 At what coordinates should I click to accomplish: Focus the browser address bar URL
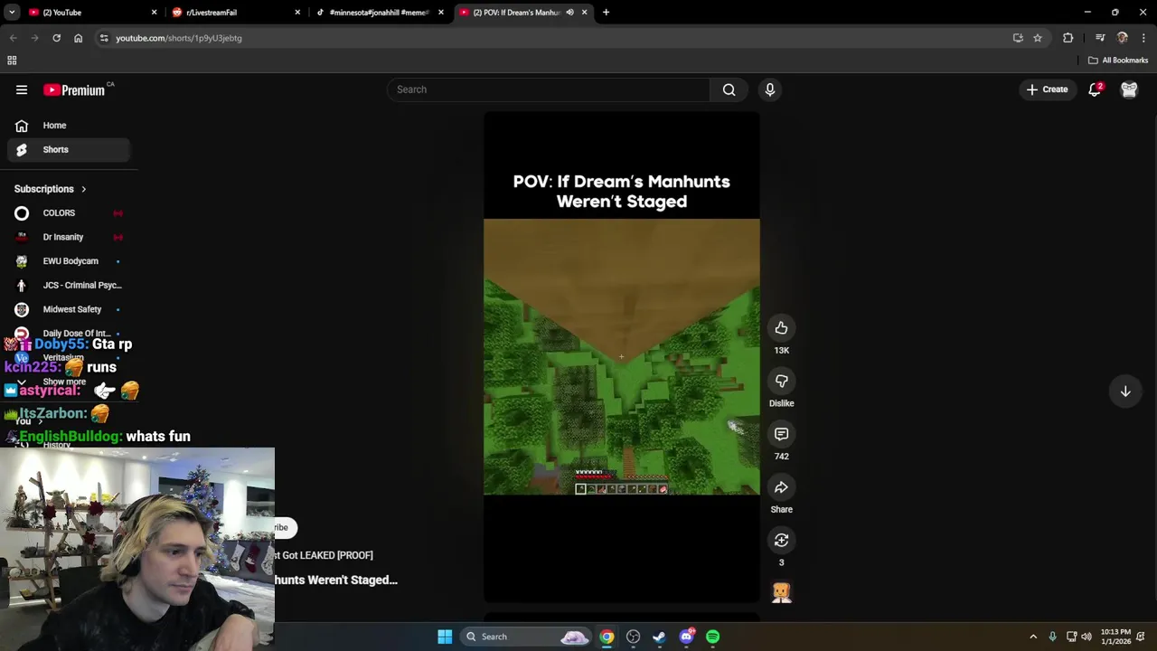(x=179, y=38)
